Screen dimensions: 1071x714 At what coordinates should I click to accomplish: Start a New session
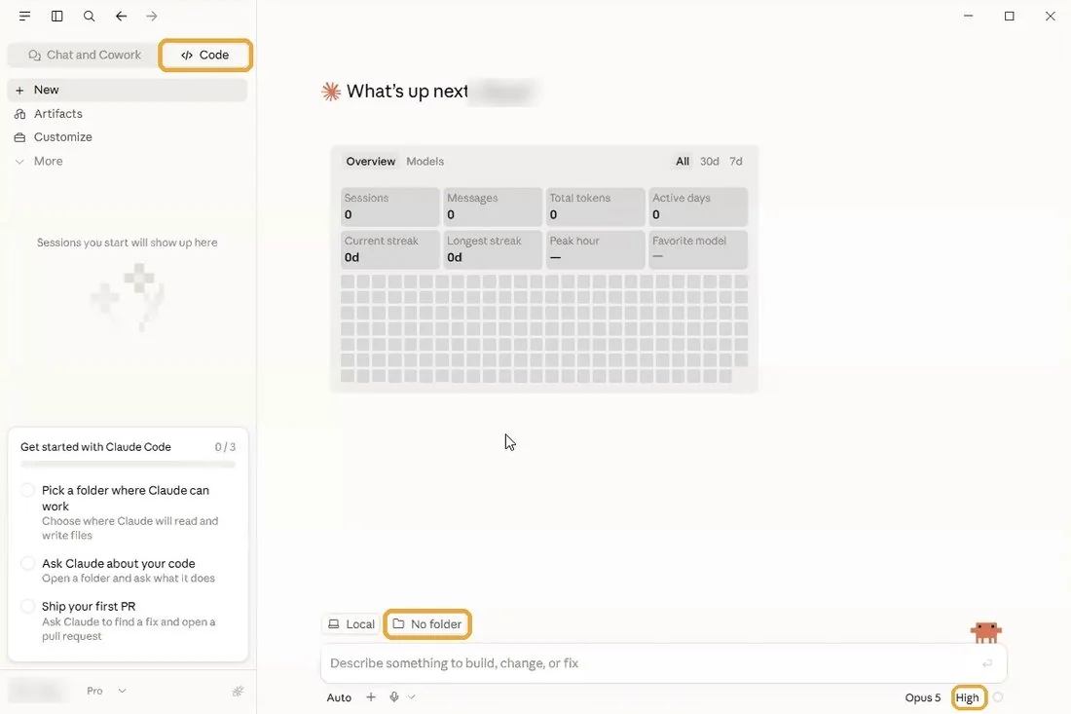(127, 90)
